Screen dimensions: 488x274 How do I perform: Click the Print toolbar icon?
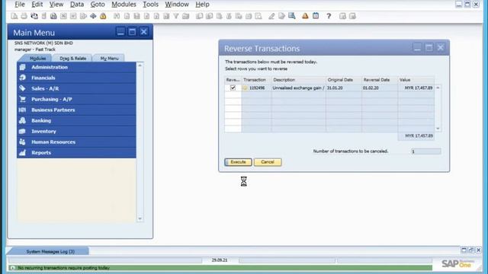point(24,16)
